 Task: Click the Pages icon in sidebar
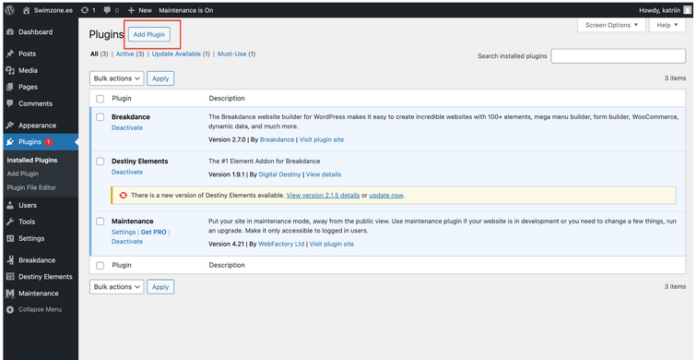(x=10, y=87)
